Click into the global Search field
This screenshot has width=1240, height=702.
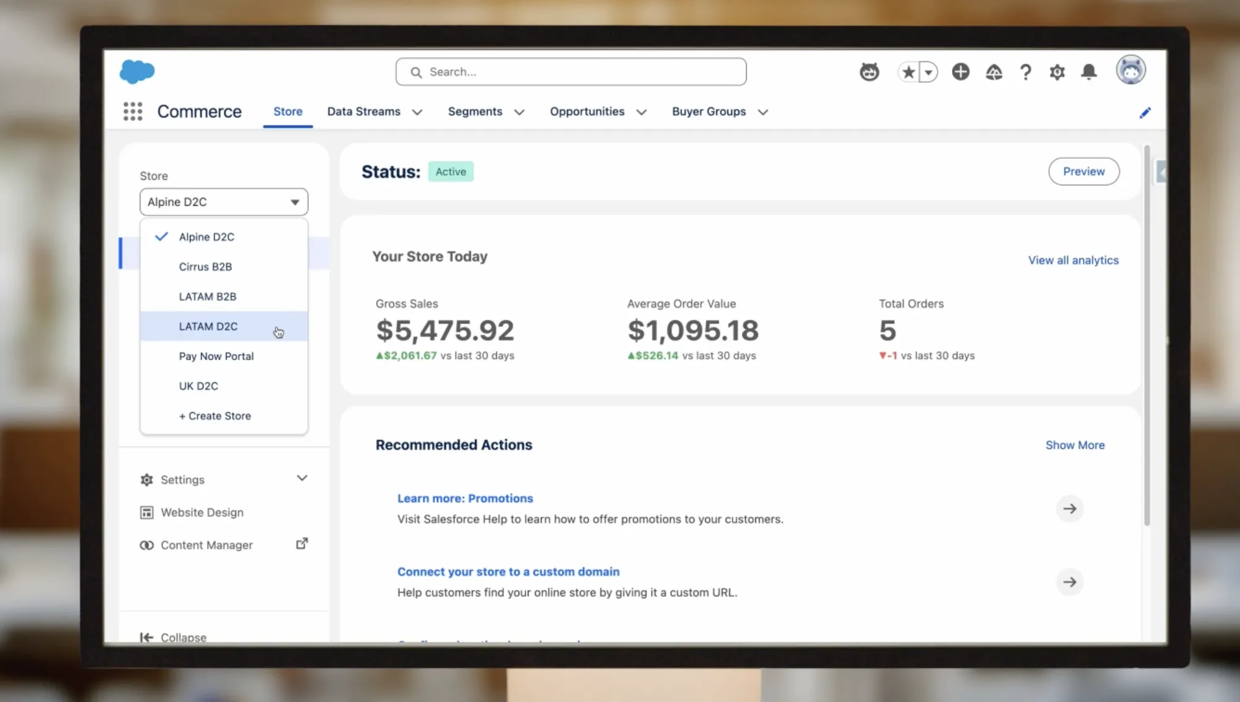pyautogui.click(x=571, y=72)
